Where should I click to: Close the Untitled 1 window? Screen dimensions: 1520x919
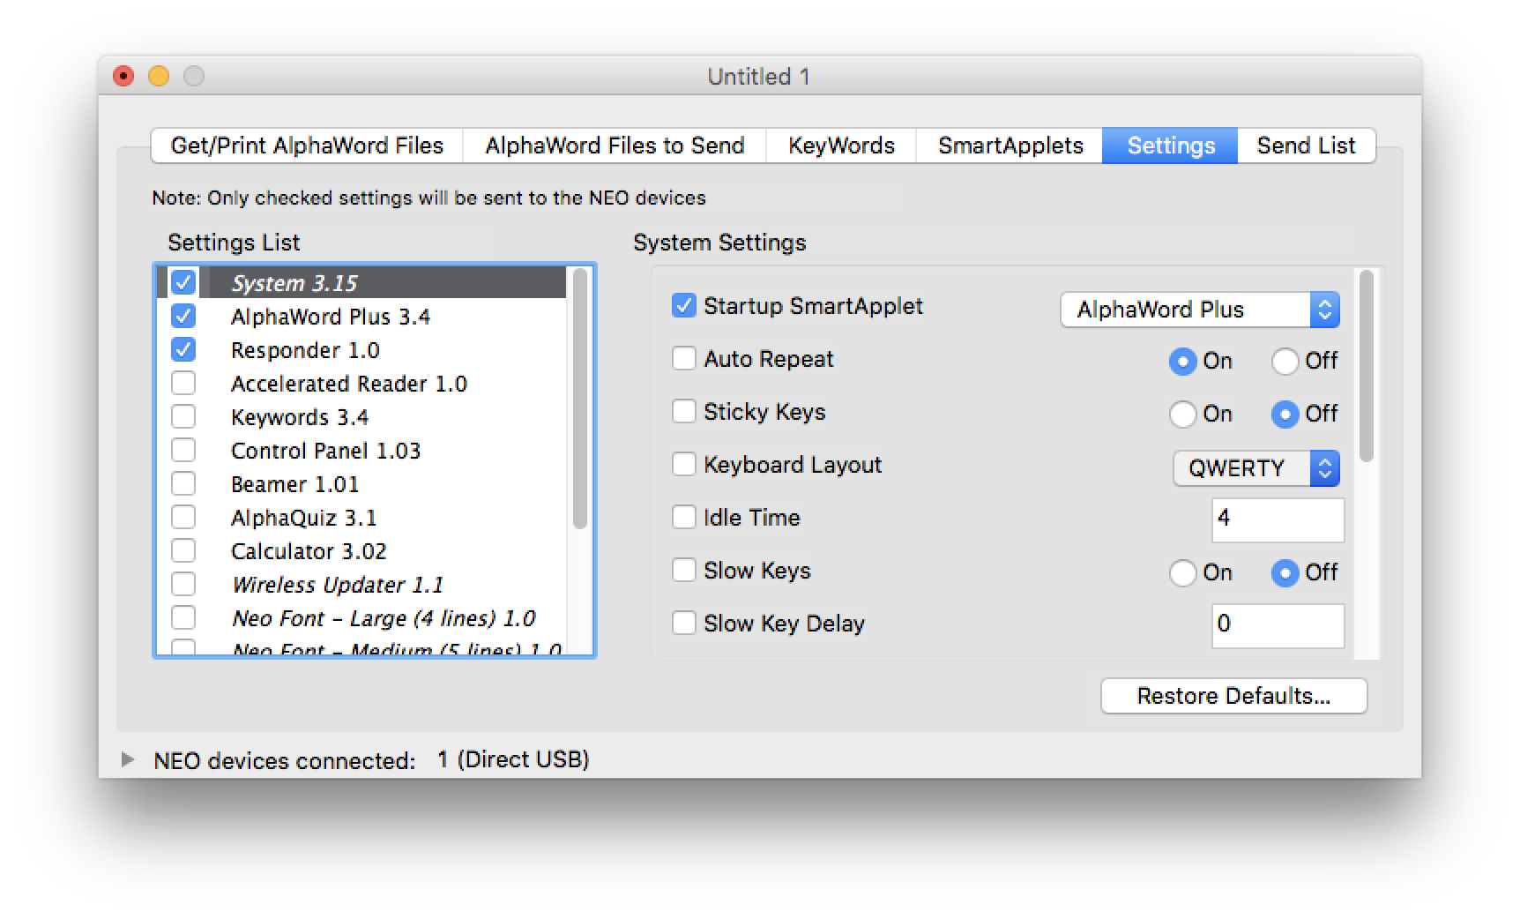[123, 77]
